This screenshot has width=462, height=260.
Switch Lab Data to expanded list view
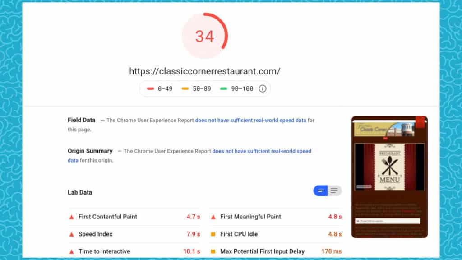(334, 191)
